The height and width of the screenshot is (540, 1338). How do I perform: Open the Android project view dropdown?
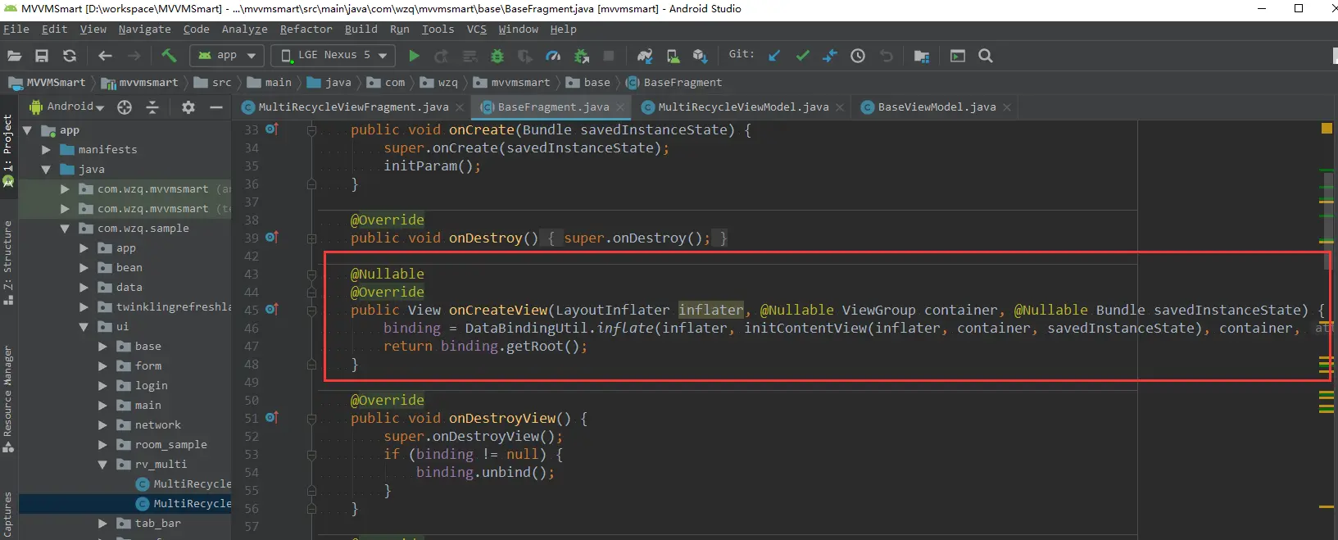coord(67,107)
